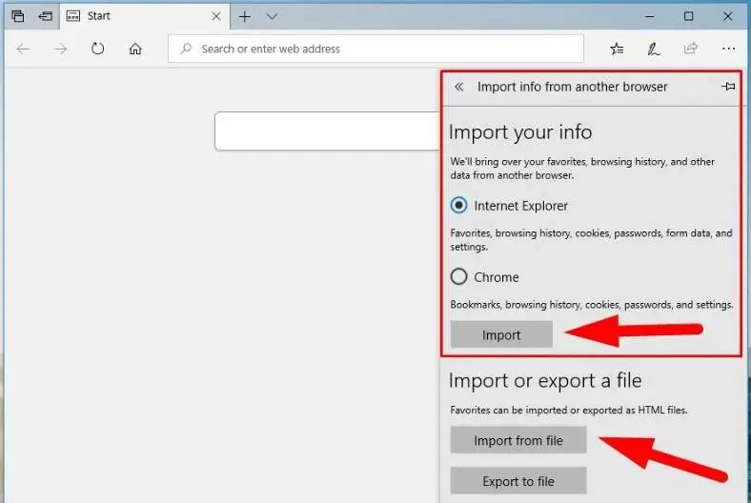Open Settings and more ellipsis menu
The width and height of the screenshot is (751, 503).
point(728,50)
